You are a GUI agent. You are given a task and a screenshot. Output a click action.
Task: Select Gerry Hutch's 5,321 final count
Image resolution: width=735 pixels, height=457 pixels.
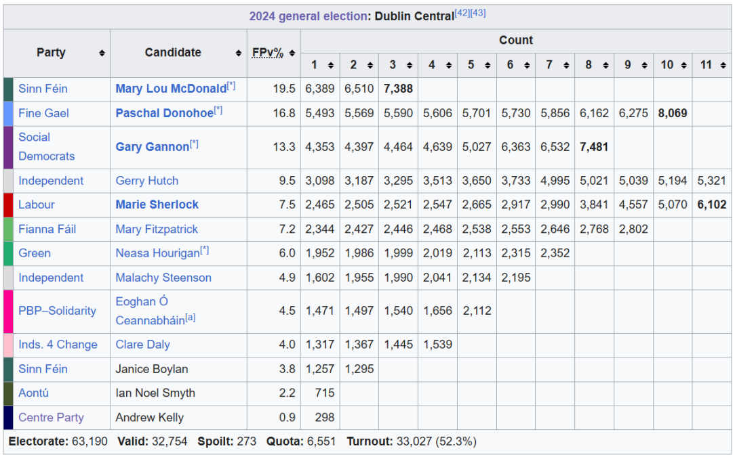pos(711,181)
